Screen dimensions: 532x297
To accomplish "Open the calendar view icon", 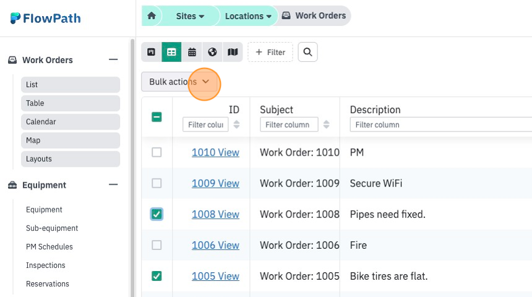I will click(x=192, y=52).
